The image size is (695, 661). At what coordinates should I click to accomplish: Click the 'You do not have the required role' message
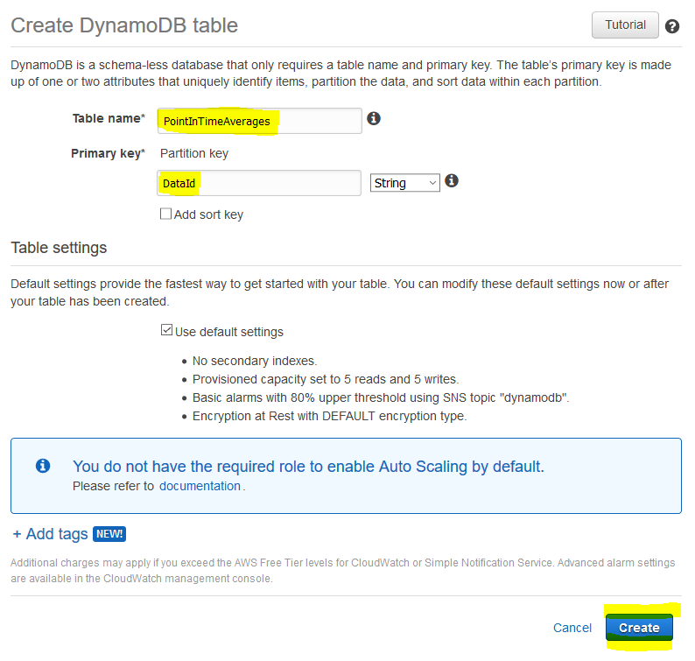tap(308, 467)
